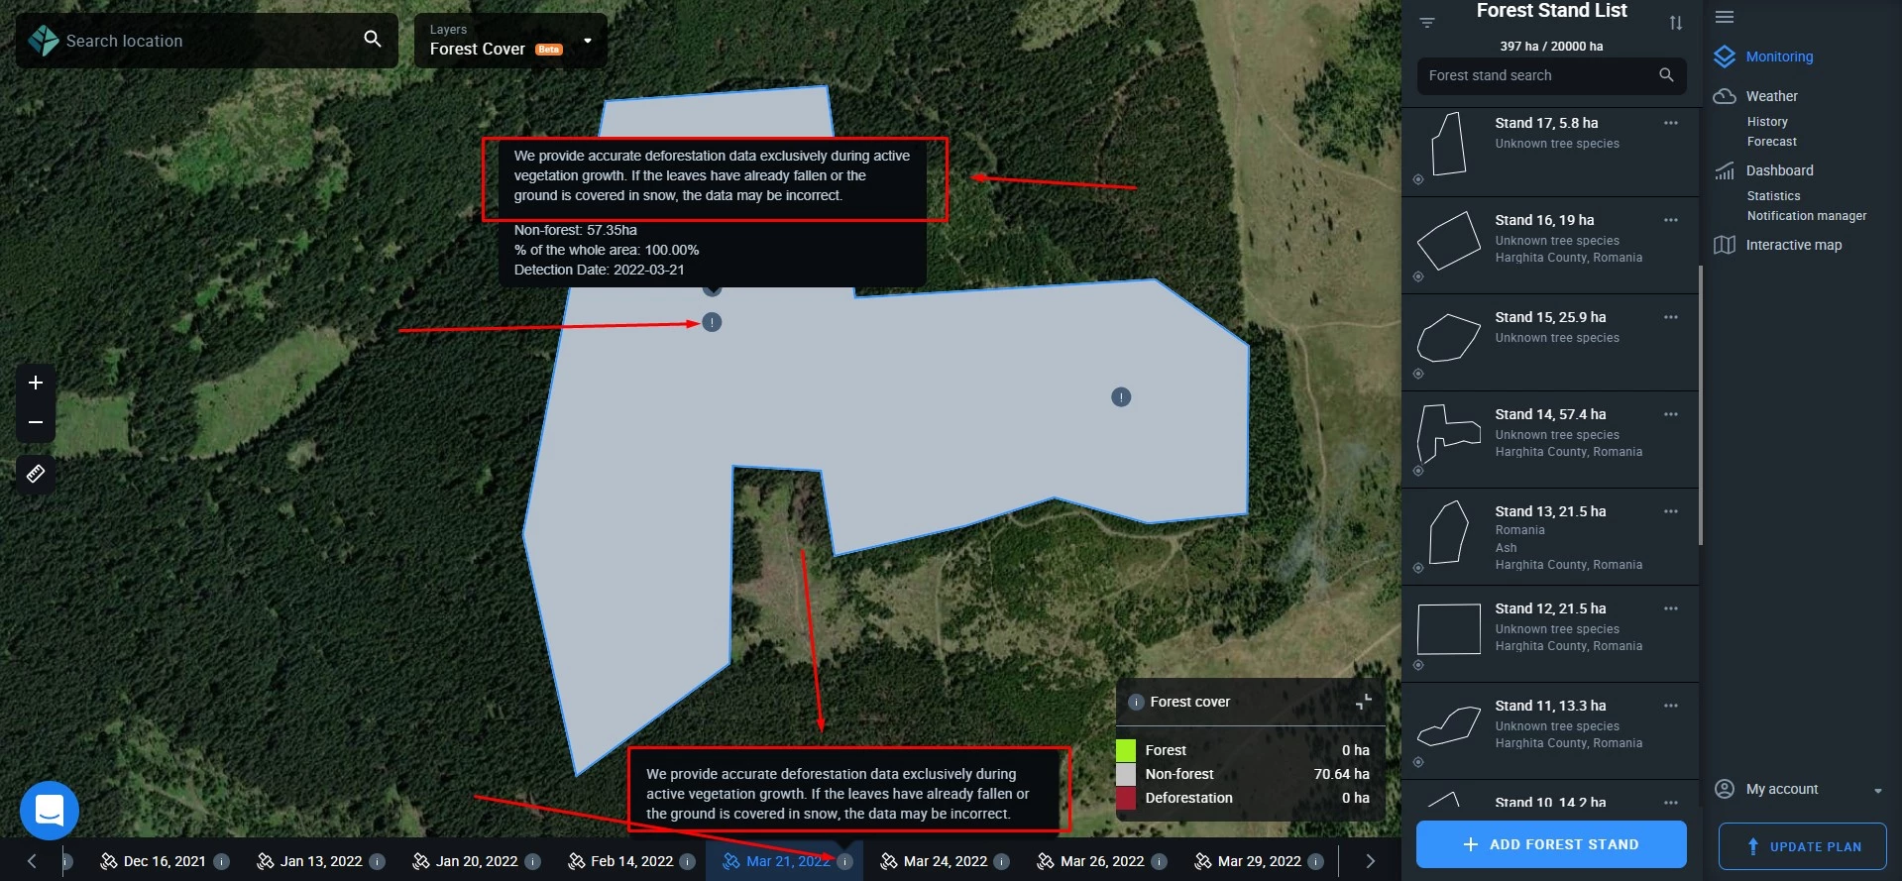
Task: Zoom in on the map
Action: [x=36, y=383]
